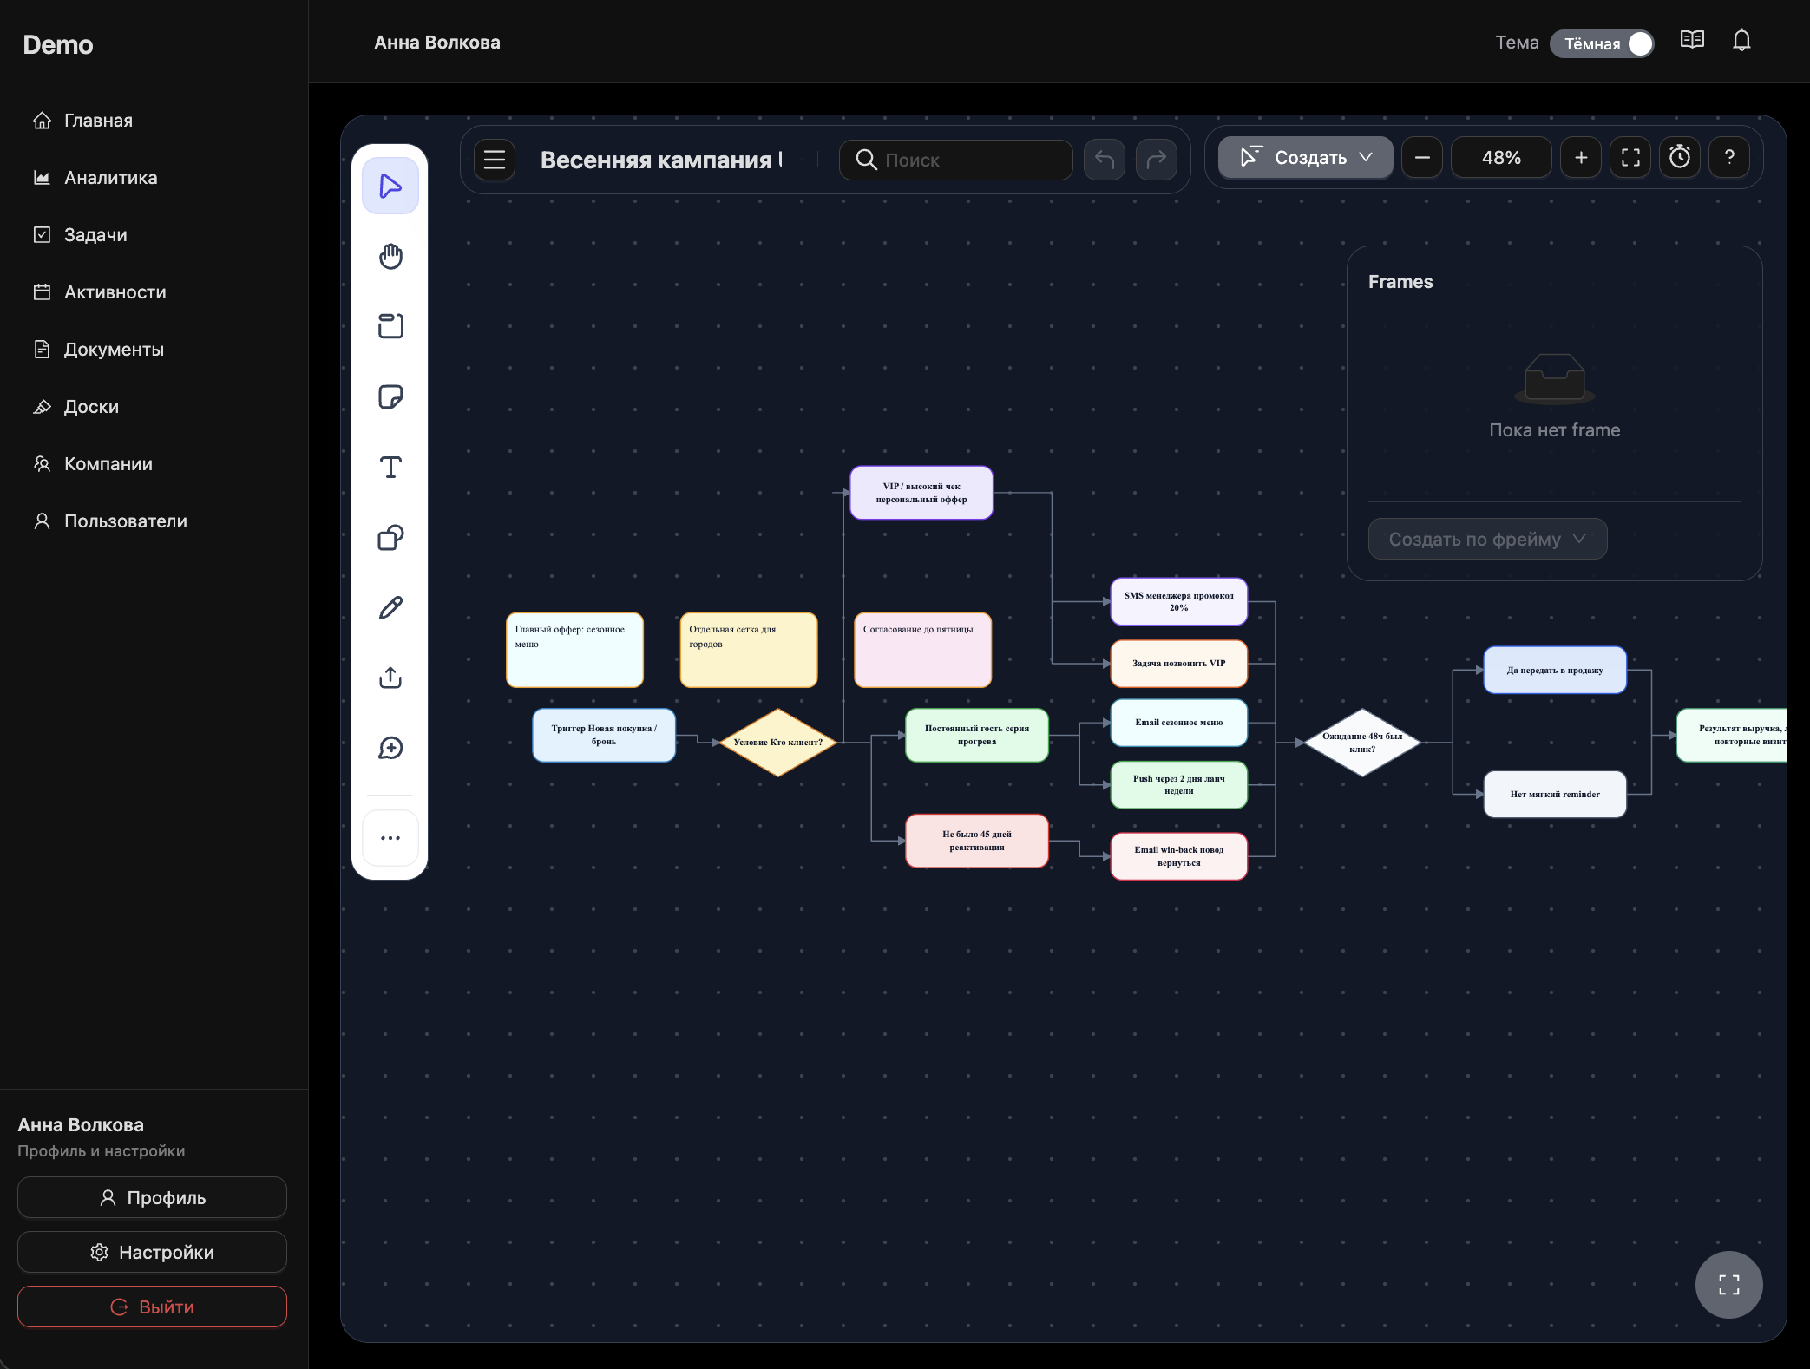Select the hand pan tool
1810x1369 pixels.
coord(390,256)
